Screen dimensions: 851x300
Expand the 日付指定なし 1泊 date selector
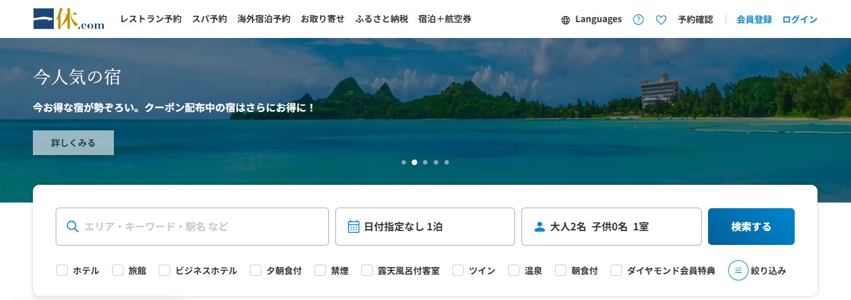pyautogui.click(x=425, y=227)
